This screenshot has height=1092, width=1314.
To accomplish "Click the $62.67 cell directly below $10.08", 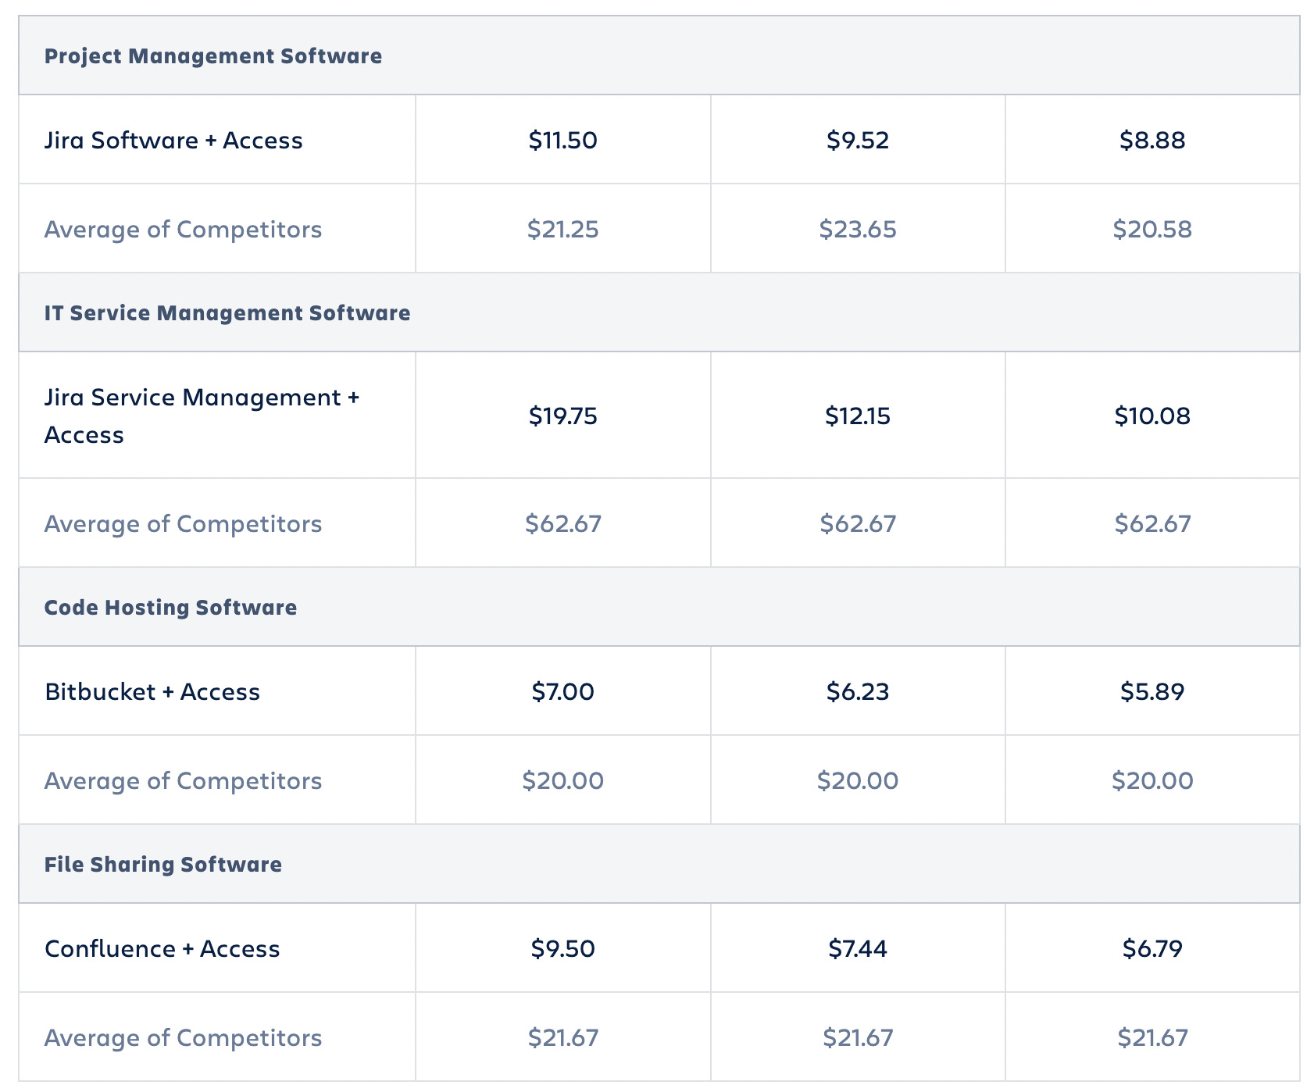I will pyautogui.click(x=1152, y=524).
